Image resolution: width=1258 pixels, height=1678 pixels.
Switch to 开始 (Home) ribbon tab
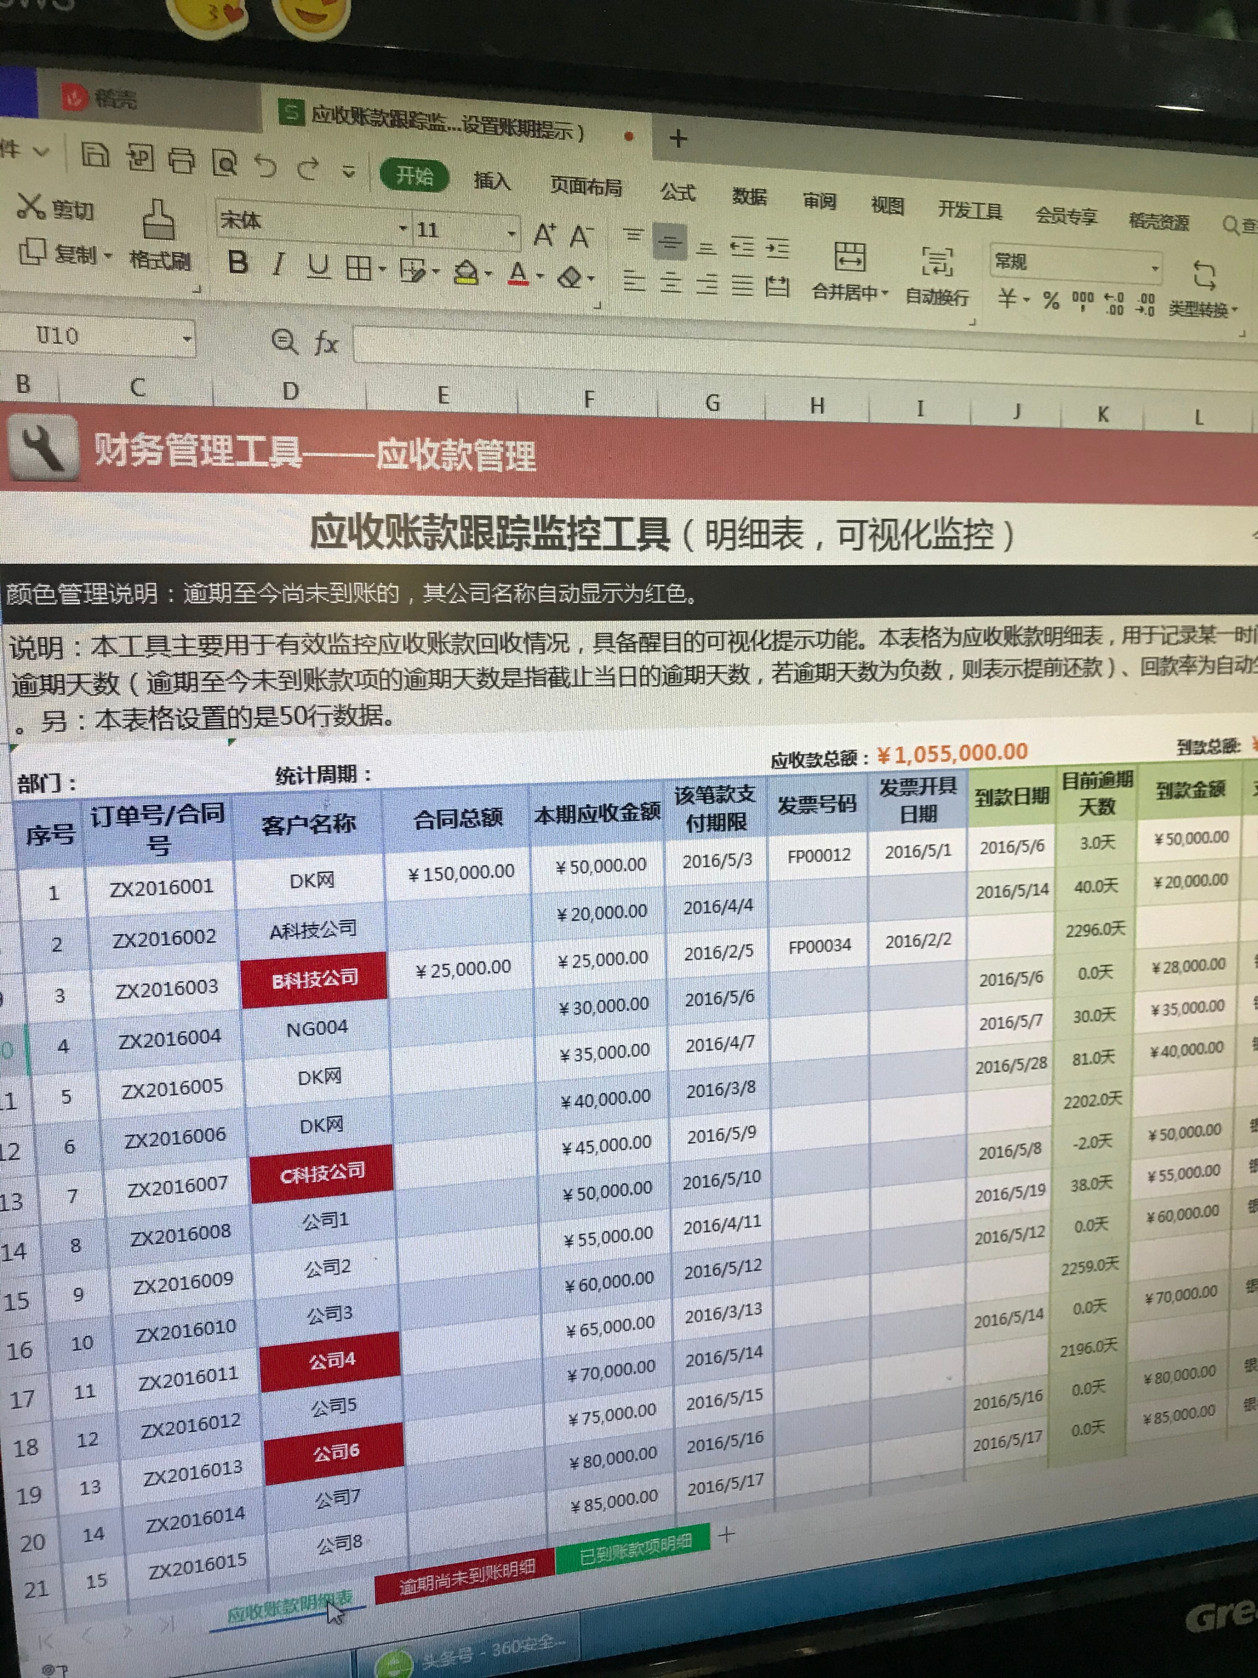[414, 176]
